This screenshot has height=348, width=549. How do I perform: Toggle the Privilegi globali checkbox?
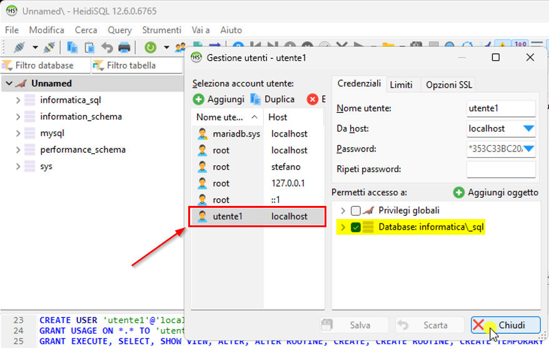click(356, 211)
